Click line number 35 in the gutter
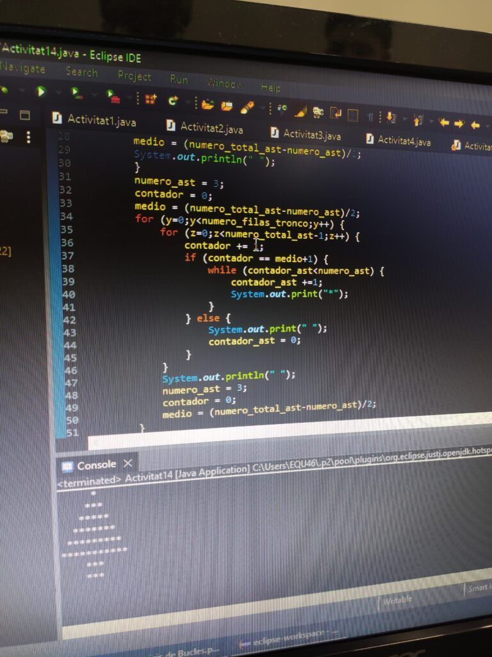Viewport: 492px width, 657px height. (x=66, y=230)
